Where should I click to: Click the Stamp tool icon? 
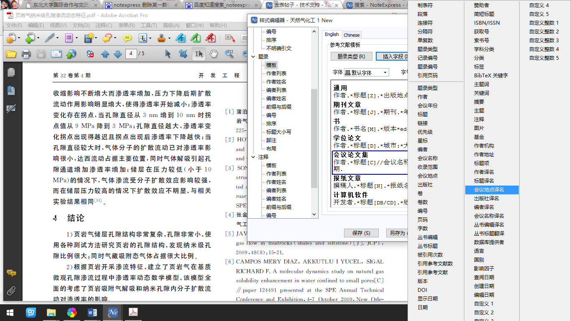[x=162, y=38]
